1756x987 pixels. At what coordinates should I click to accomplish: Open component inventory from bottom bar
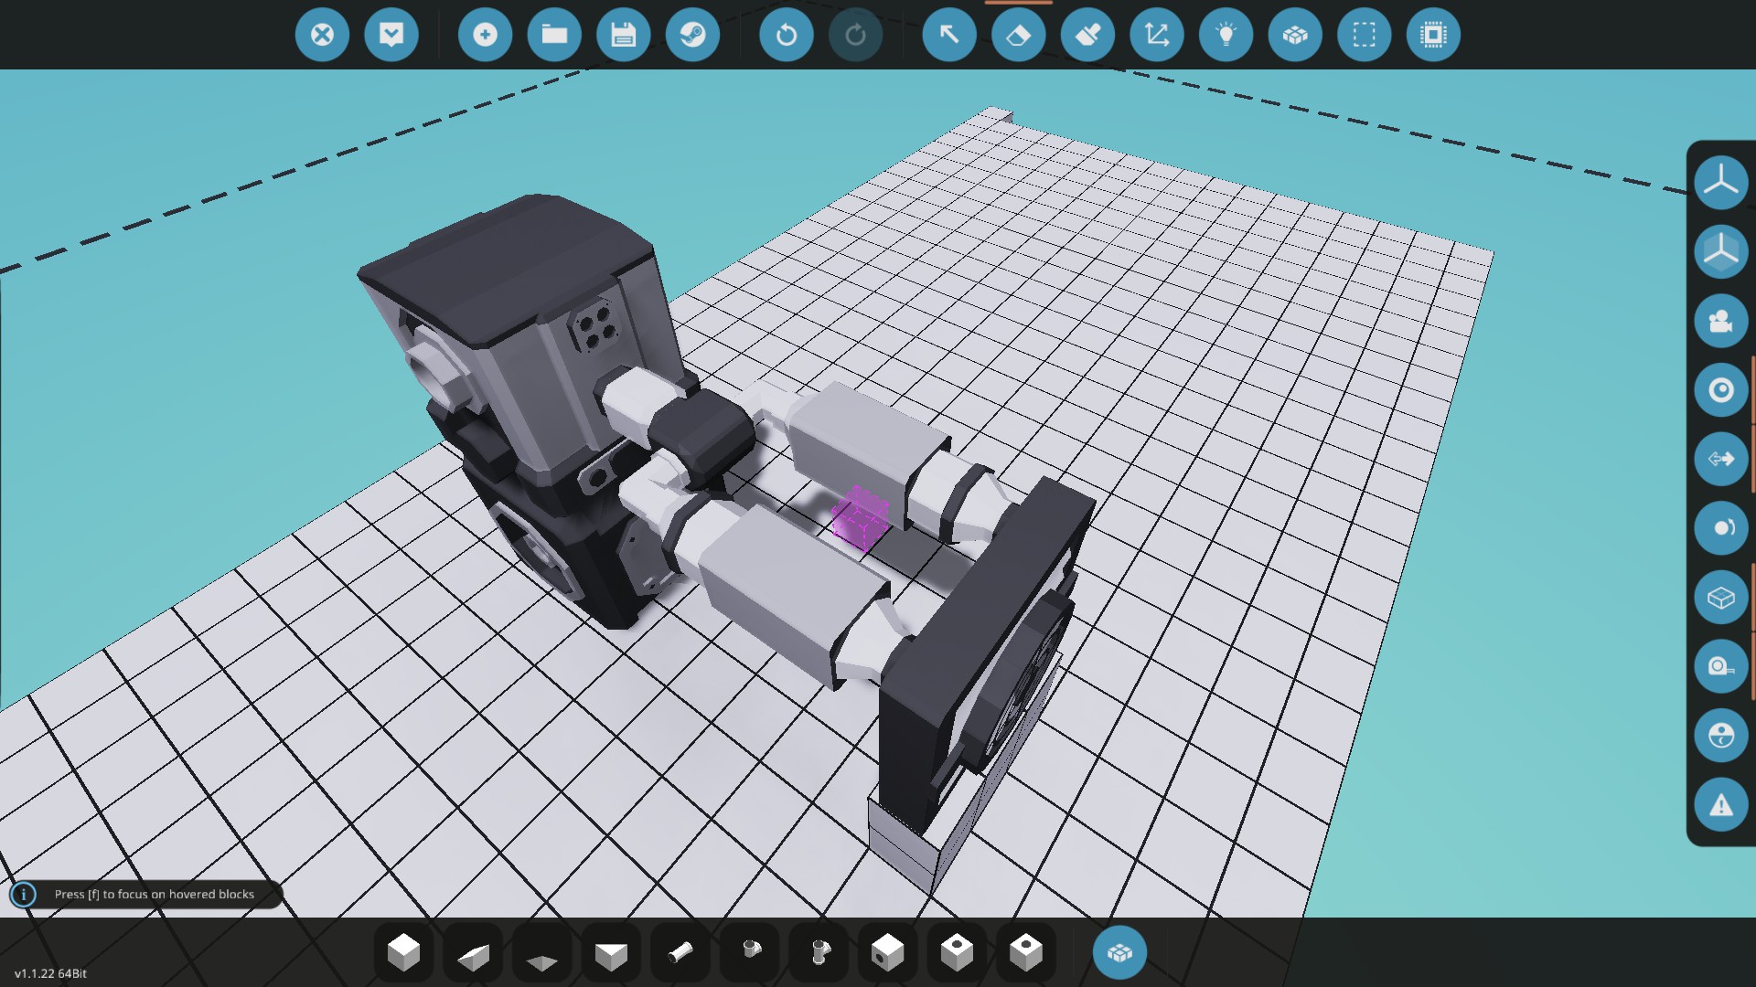(x=1119, y=952)
